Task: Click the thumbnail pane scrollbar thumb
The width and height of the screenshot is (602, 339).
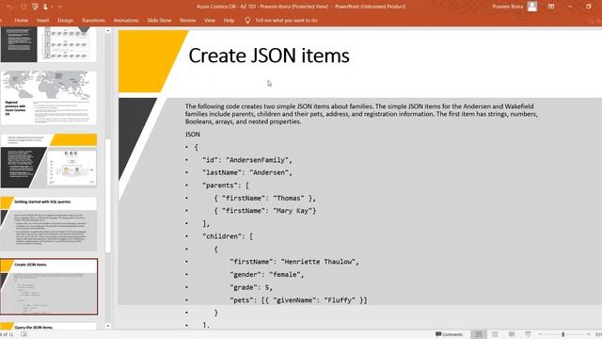Action: point(108,195)
